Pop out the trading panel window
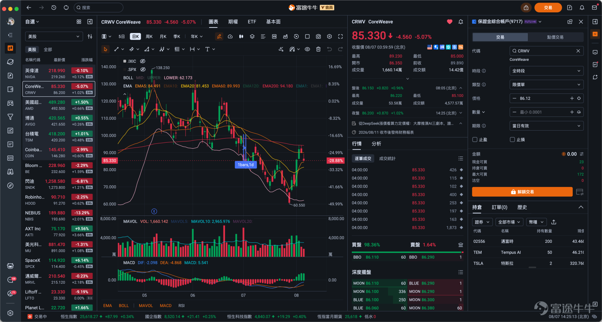Viewport: 602px width, 322px height. click(570, 22)
